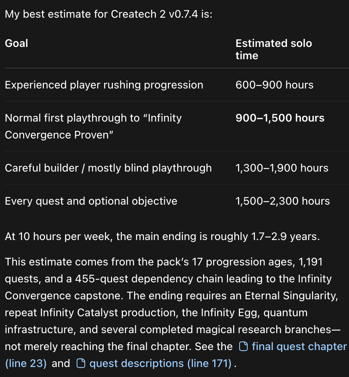This screenshot has height=377, width=349.
Task: Select Every quest and optional objective cell
Action: point(91,201)
